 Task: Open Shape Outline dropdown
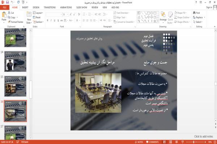(x=182, y=17)
